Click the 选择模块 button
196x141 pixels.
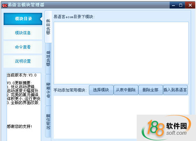coord(101,90)
